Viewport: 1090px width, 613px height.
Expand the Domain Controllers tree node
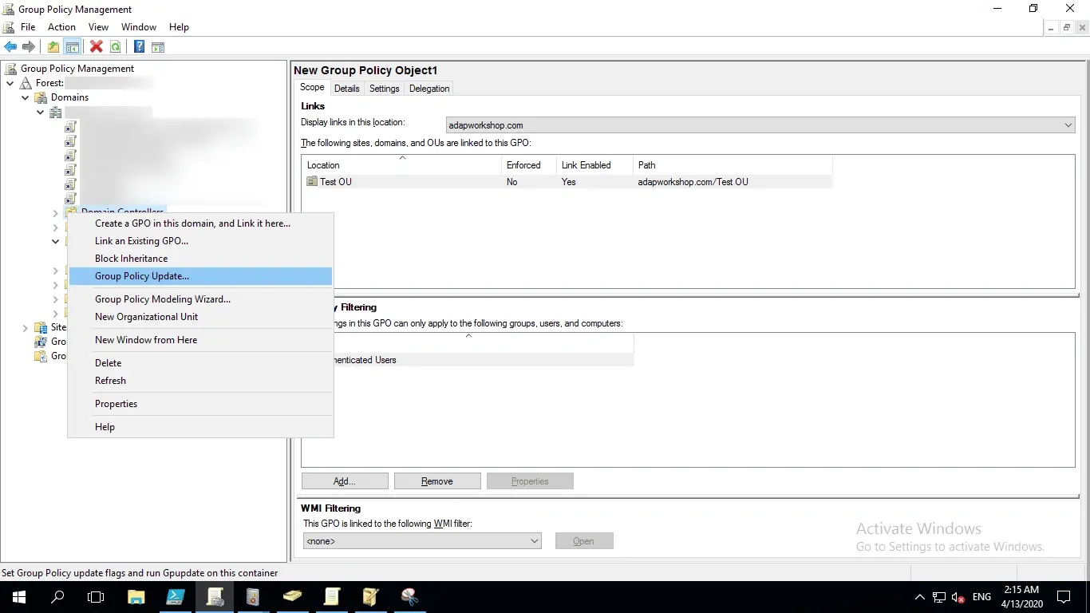click(x=56, y=213)
